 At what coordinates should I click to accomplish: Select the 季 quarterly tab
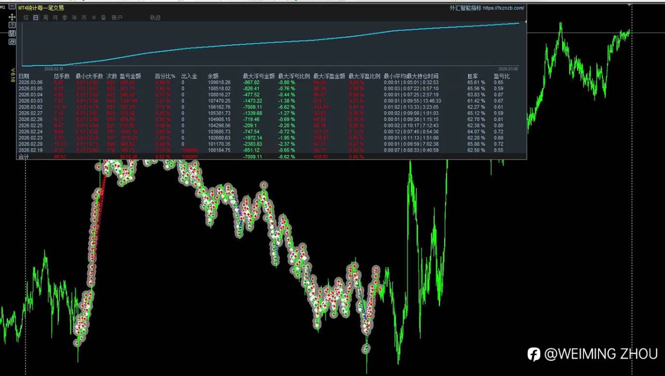point(65,18)
